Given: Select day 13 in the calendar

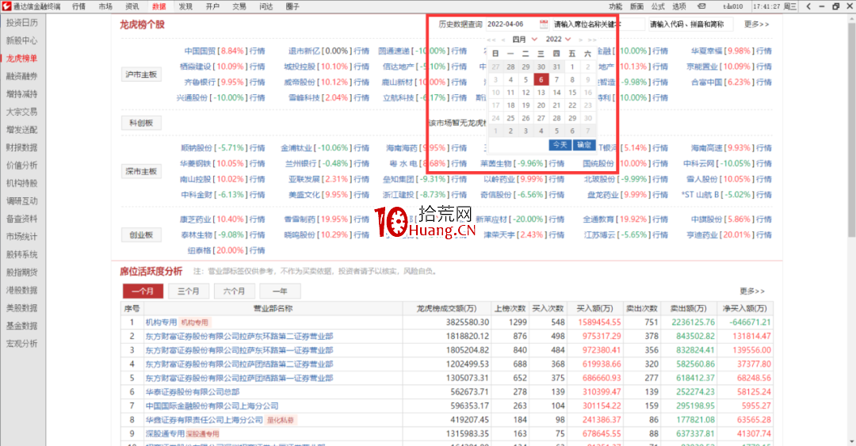Looking at the screenshot, I should [541, 92].
